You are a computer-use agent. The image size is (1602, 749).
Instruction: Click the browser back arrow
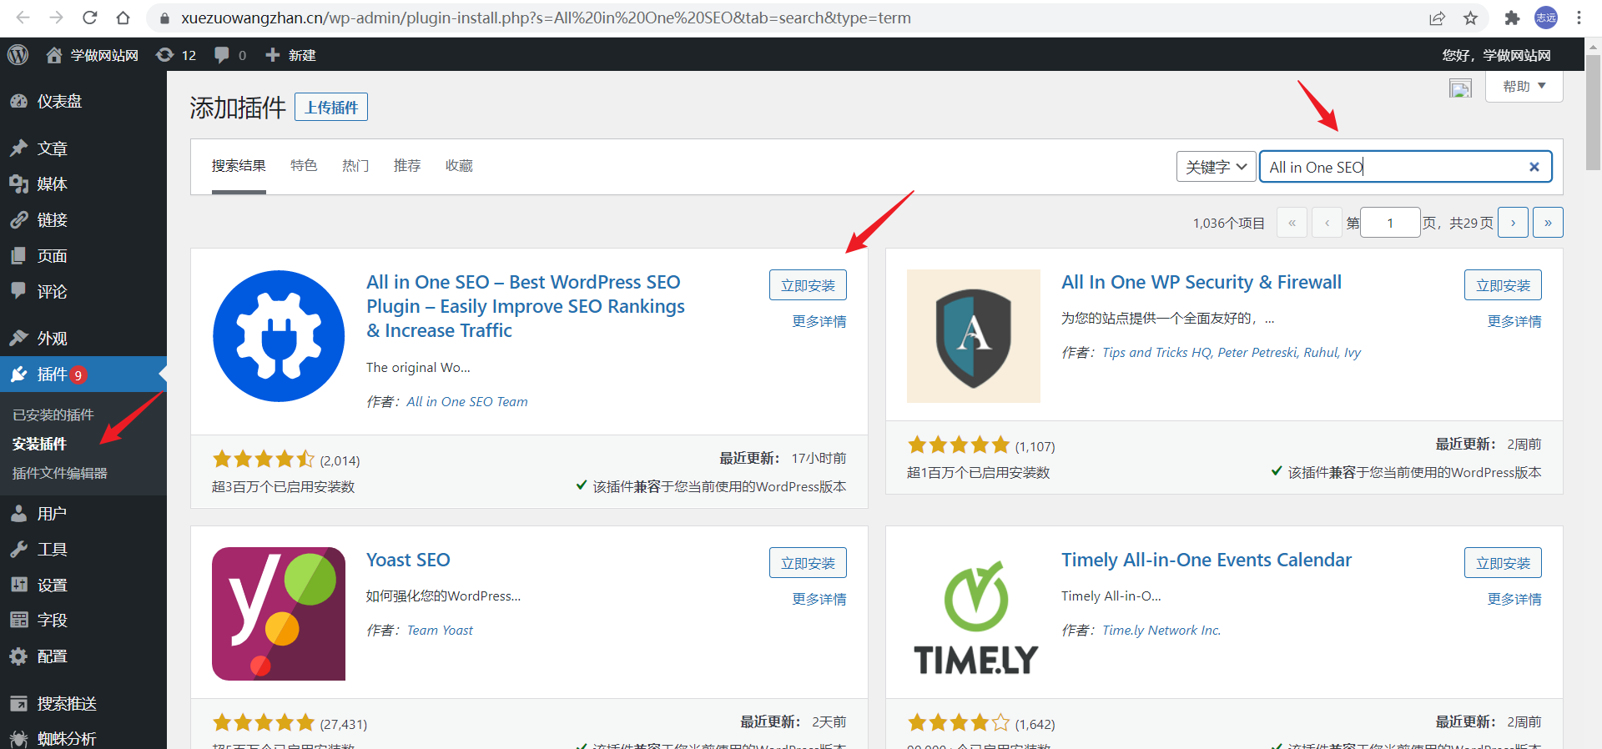click(x=23, y=18)
